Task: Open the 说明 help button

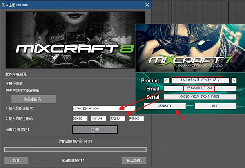Action: [16, 160]
